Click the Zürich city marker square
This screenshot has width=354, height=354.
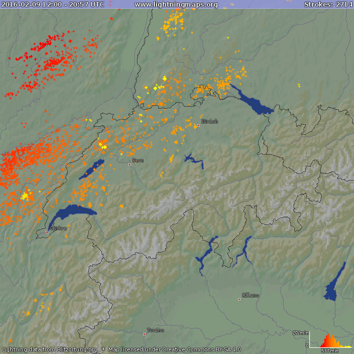(198, 125)
